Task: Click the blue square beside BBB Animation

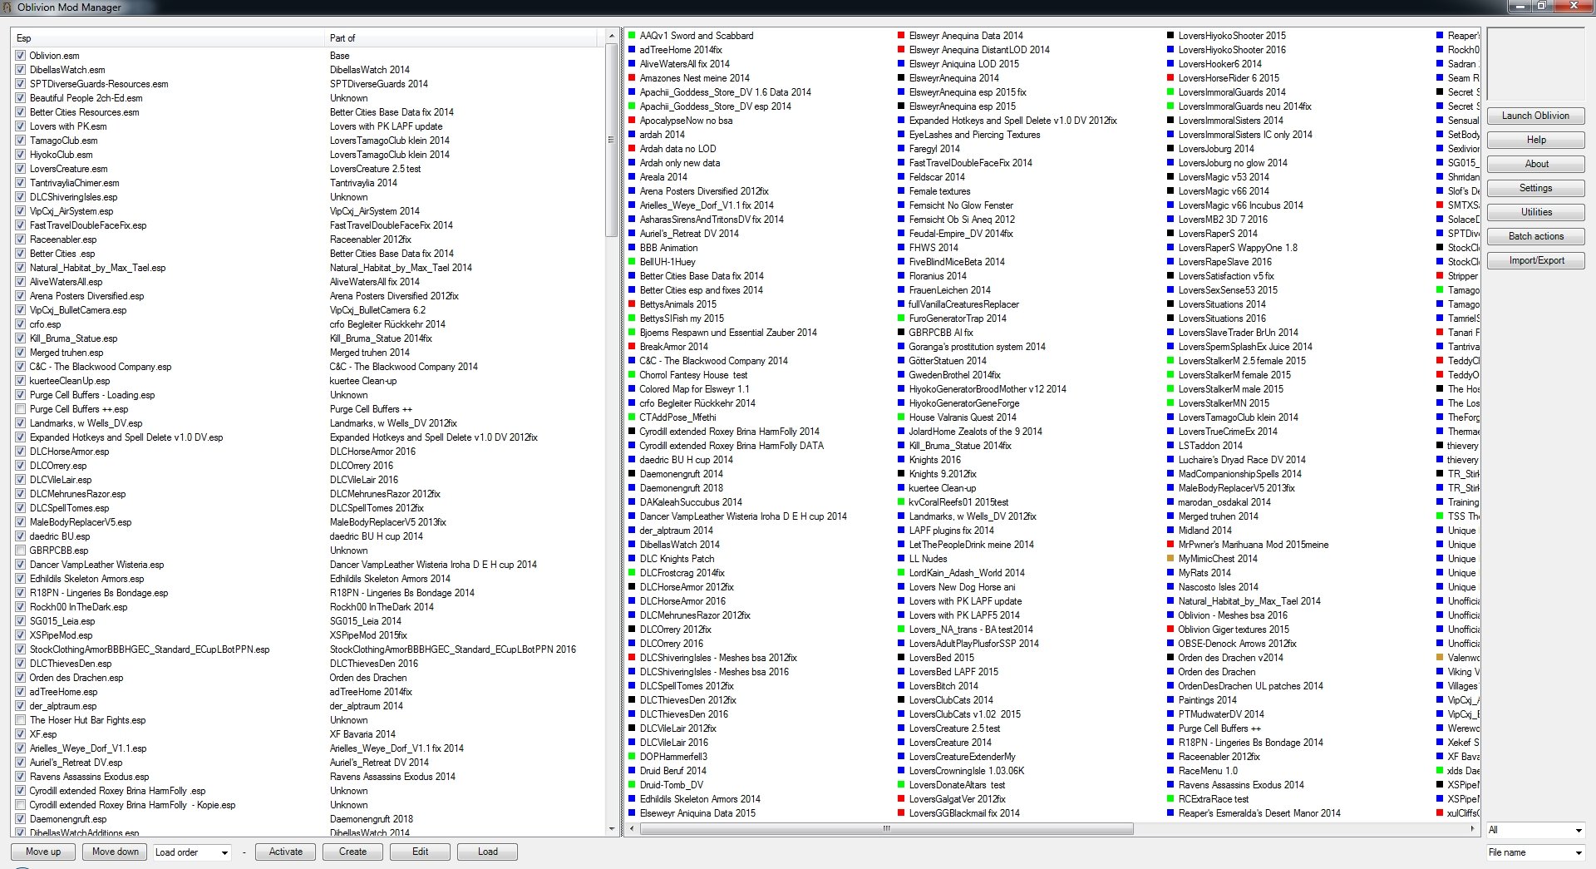Action: pos(632,248)
